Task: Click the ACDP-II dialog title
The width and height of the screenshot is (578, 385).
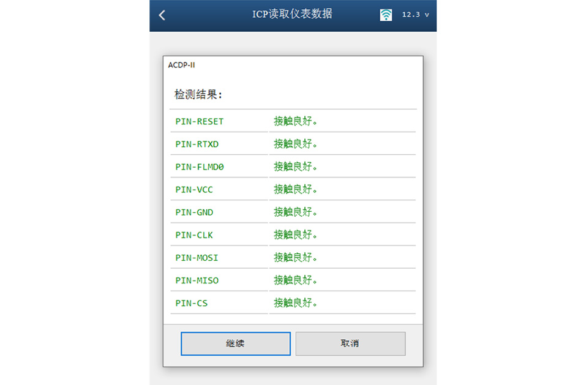Action: (181, 65)
